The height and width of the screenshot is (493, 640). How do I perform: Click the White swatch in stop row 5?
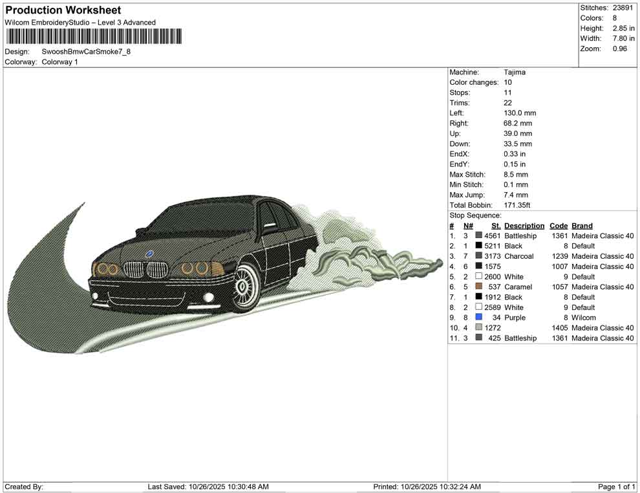tap(479, 276)
